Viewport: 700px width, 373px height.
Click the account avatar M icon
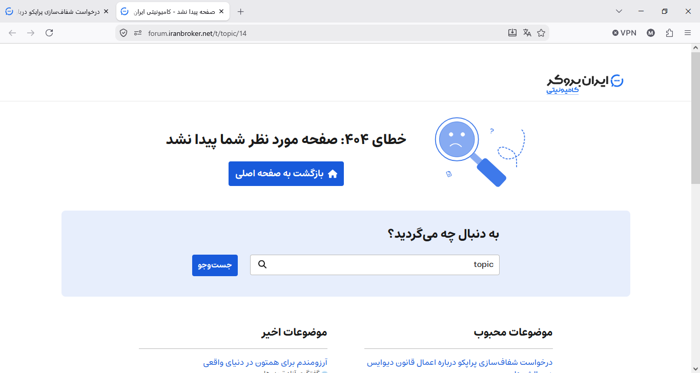tap(651, 33)
